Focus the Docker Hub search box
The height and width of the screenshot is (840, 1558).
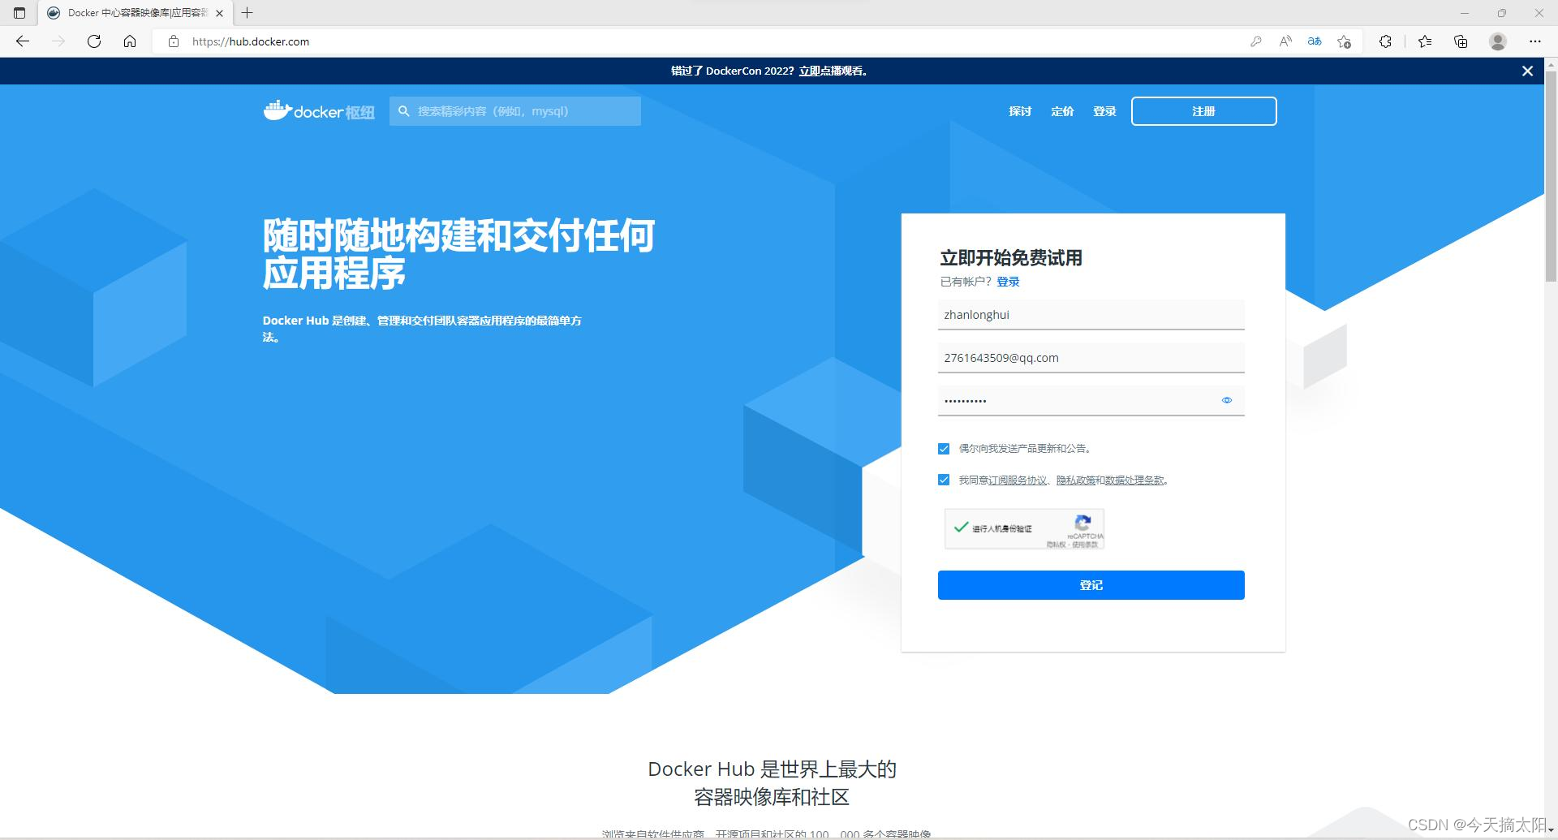pyautogui.click(x=515, y=111)
